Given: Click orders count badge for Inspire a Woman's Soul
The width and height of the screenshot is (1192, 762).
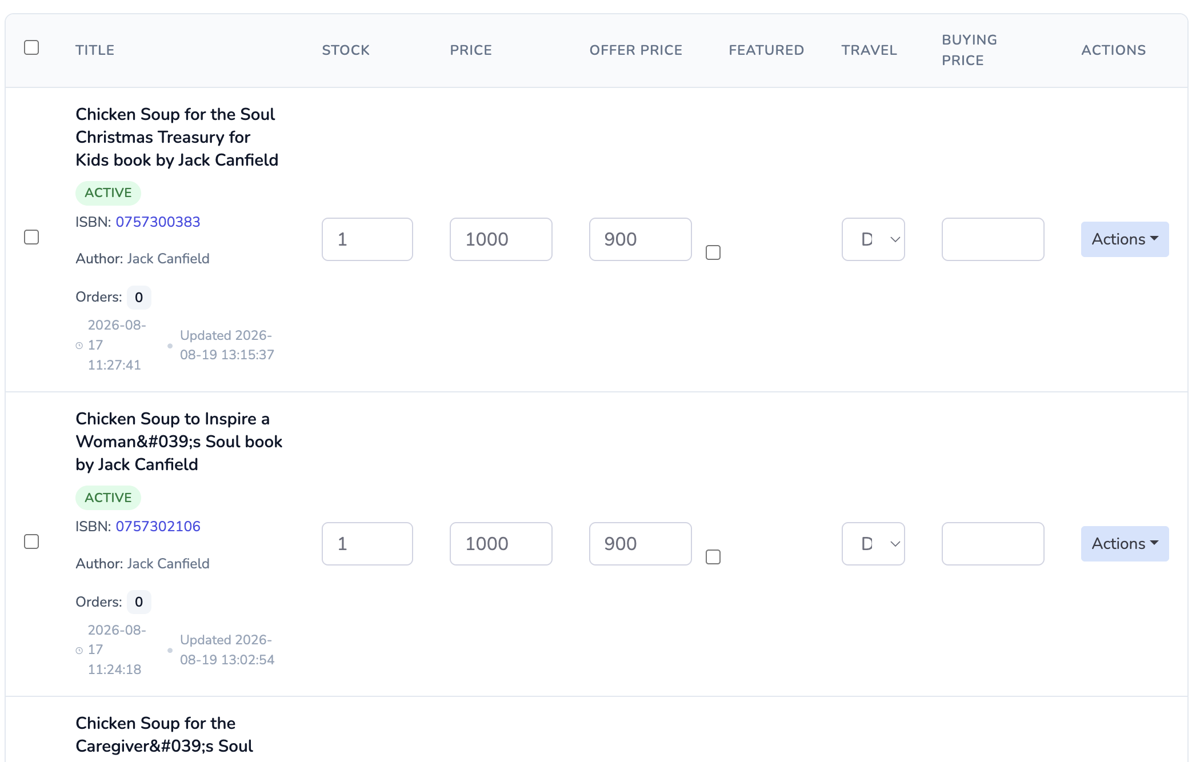Looking at the screenshot, I should [139, 602].
